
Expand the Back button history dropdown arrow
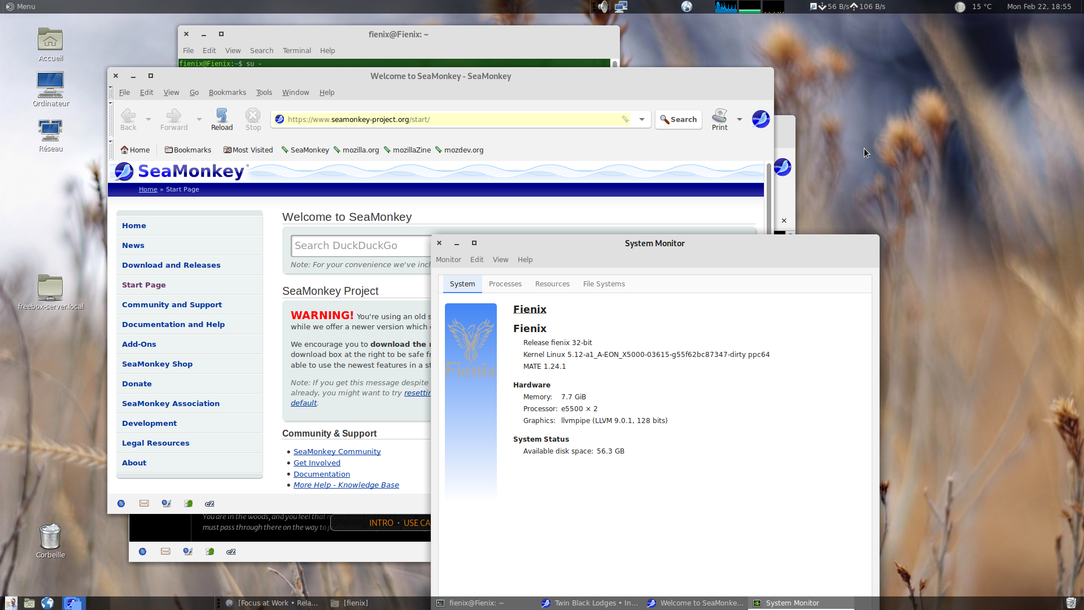coord(148,119)
